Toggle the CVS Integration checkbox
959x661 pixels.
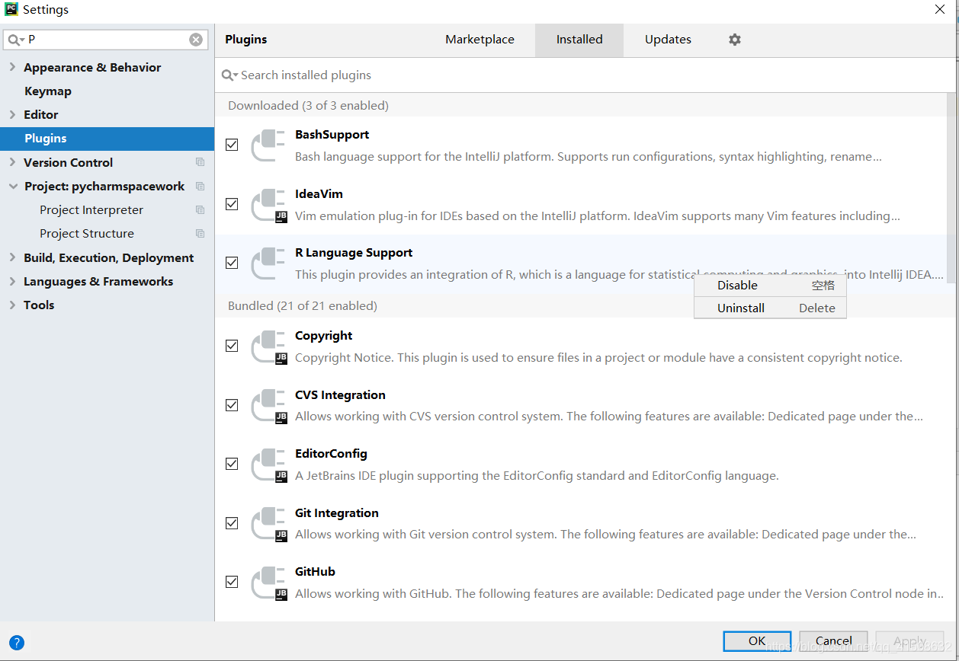pyautogui.click(x=232, y=405)
